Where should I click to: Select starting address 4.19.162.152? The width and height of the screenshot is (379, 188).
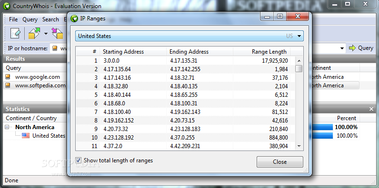coord(119,120)
